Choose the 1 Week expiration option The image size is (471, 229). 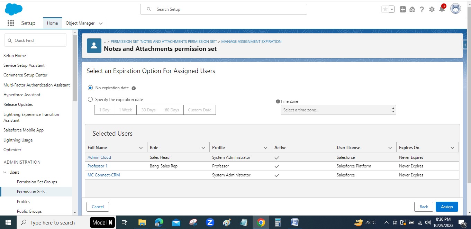click(126, 110)
